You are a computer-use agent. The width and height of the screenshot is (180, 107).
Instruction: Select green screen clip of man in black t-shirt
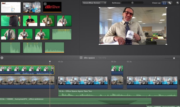pos(30,21)
